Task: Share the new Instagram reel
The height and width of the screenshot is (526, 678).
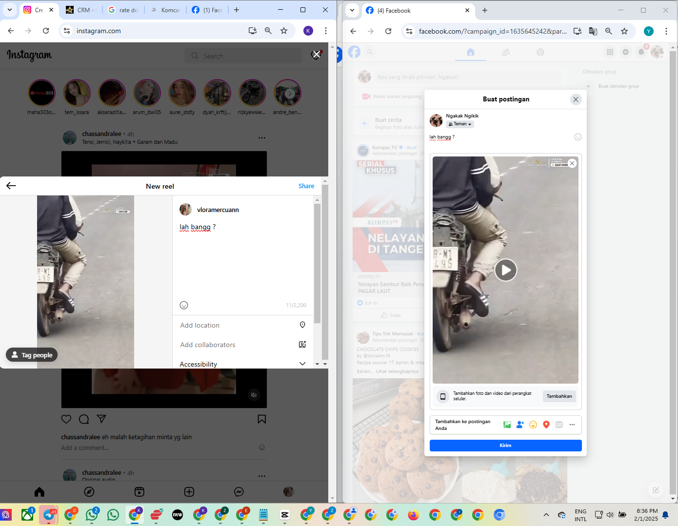Action: (x=306, y=186)
